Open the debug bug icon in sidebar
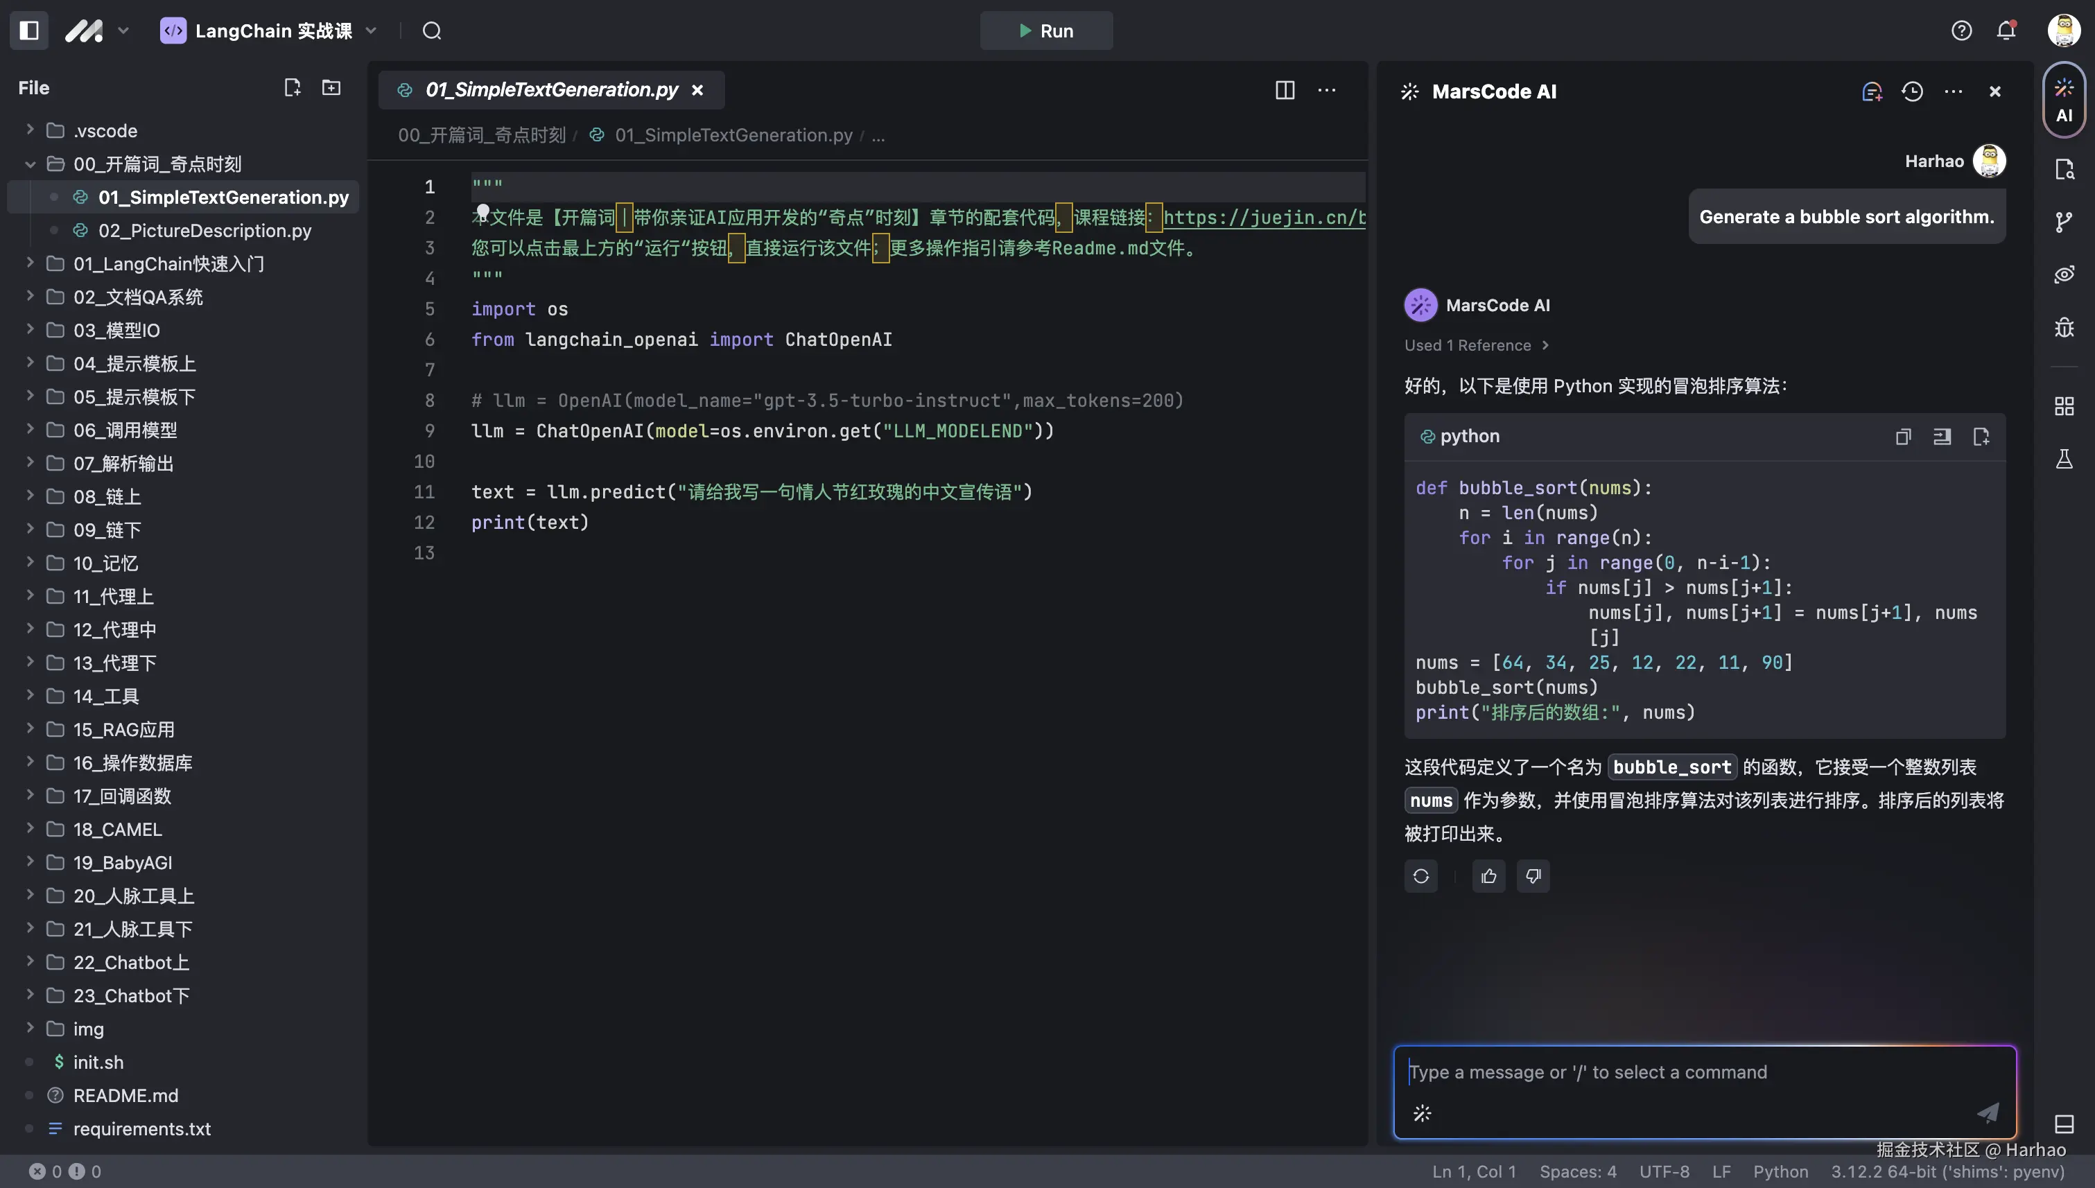This screenshot has height=1188, width=2095. tap(2064, 327)
